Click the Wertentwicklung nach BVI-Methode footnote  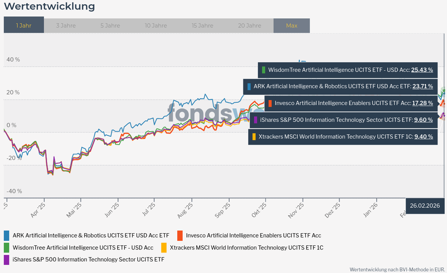pos(397,269)
